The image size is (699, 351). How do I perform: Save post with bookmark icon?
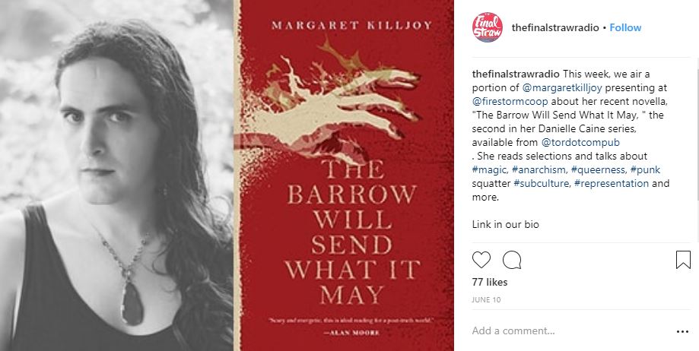click(x=683, y=260)
